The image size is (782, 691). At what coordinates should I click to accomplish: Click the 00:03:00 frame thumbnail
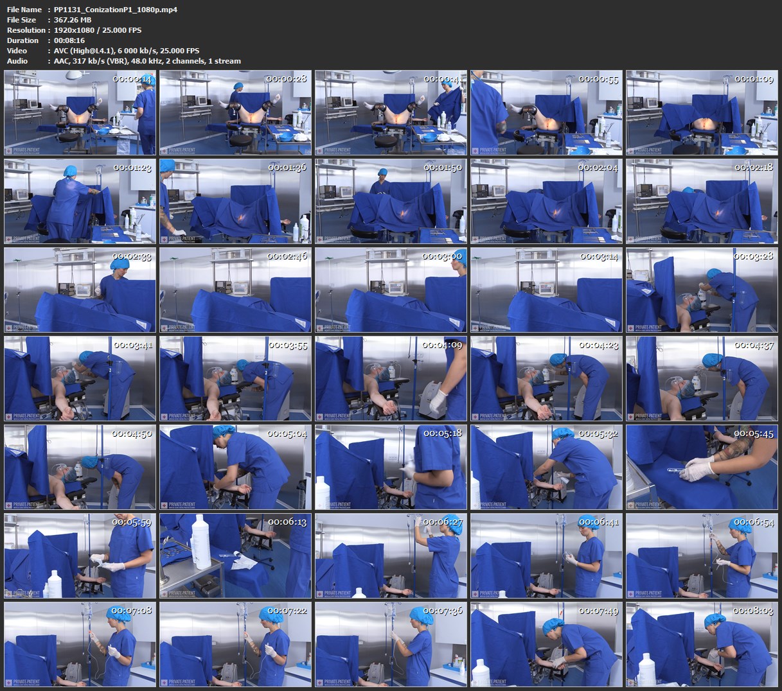[391, 290]
